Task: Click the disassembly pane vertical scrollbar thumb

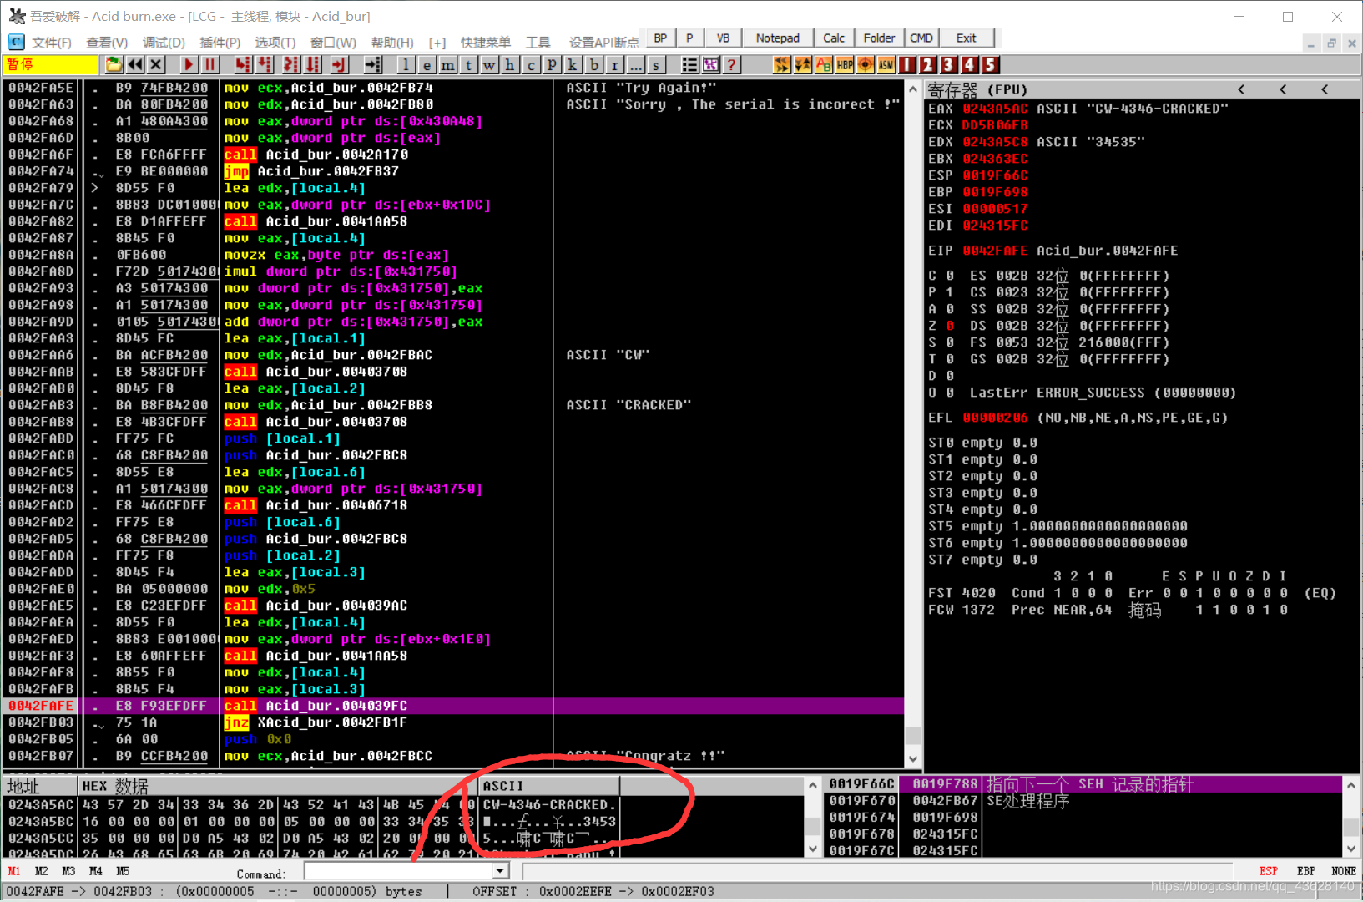Action: (913, 736)
